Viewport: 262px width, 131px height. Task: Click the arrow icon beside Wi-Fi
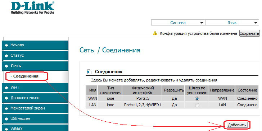(x=6, y=87)
